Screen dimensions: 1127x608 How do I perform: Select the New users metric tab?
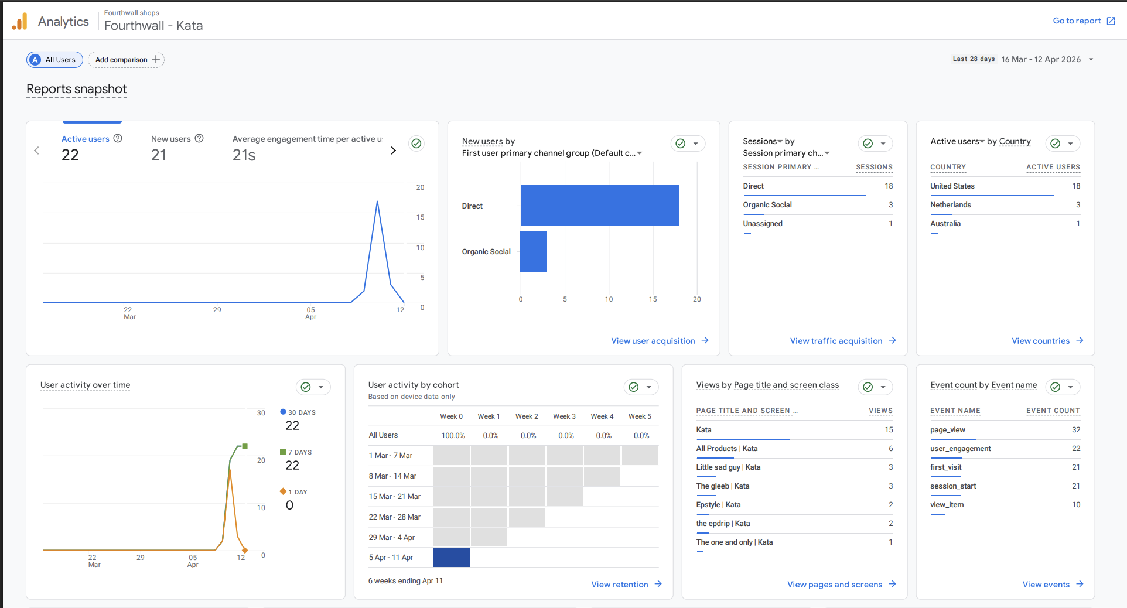(170, 139)
